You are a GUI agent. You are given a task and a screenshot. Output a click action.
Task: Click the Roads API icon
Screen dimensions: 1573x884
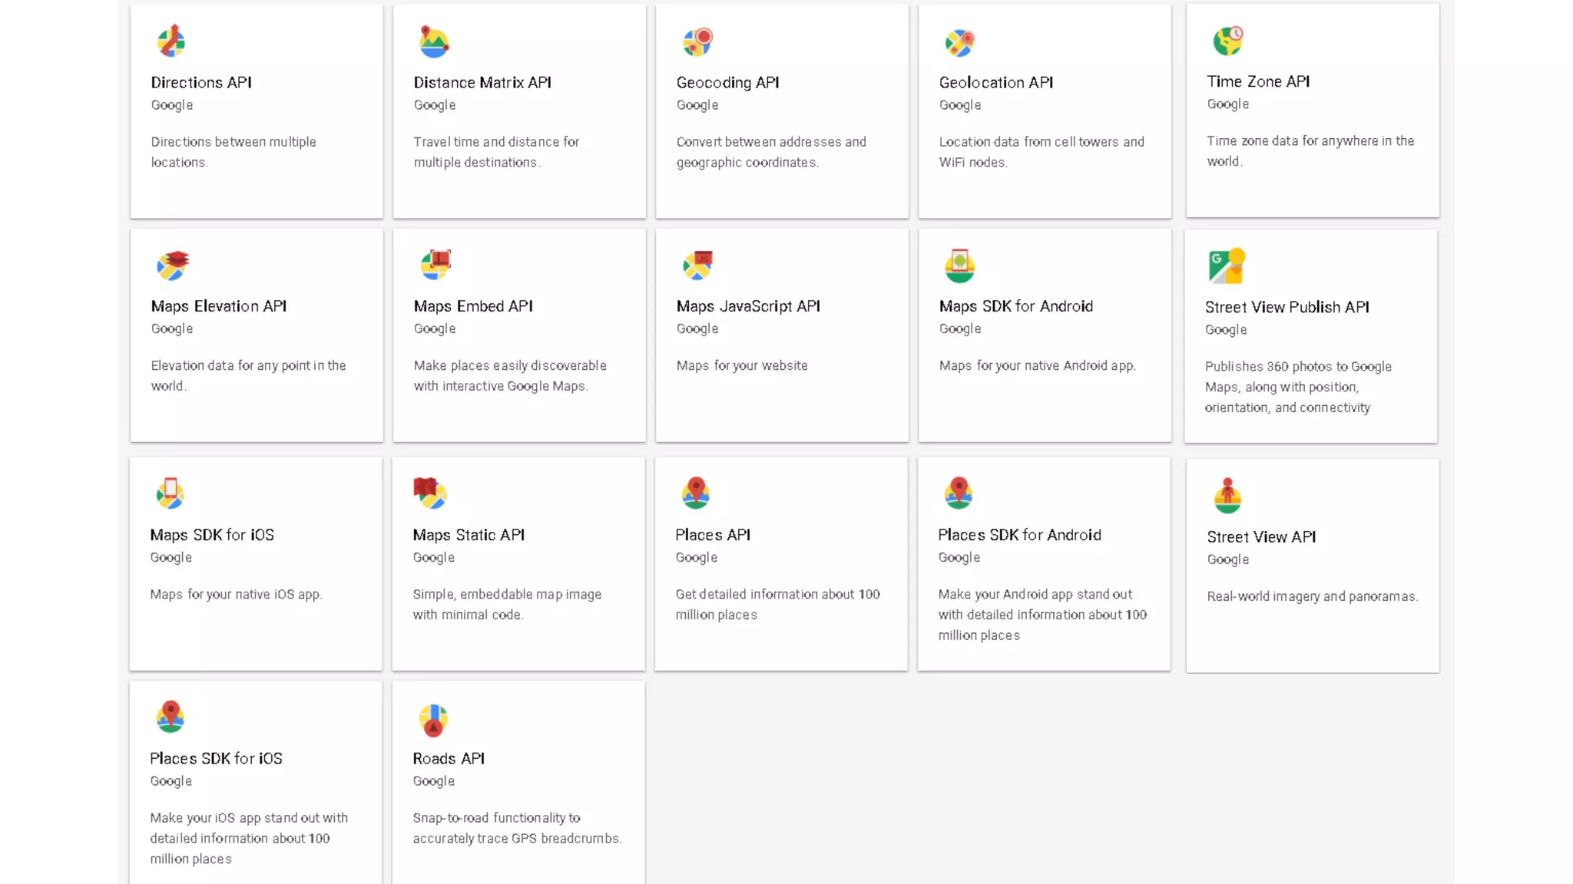(x=433, y=720)
